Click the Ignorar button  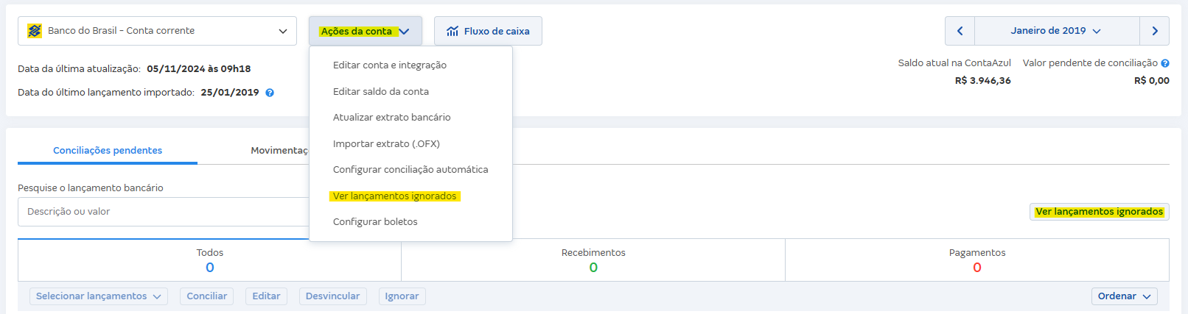coord(402,296)
